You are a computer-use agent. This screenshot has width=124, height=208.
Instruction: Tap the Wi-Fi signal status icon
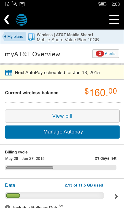pyautogui.click(x=15, y=4)
